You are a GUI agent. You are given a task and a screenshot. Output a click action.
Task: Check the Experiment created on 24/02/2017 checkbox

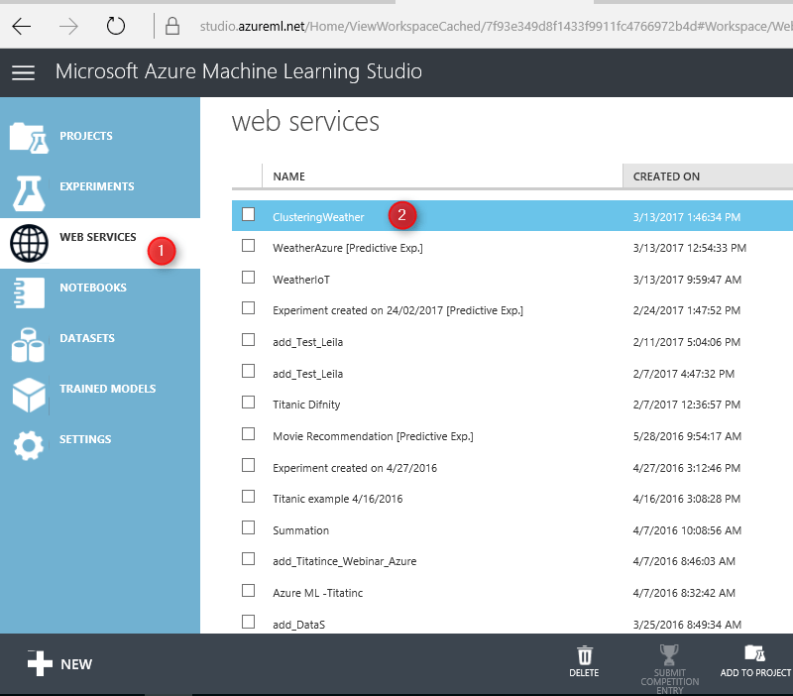click(249, 308)
